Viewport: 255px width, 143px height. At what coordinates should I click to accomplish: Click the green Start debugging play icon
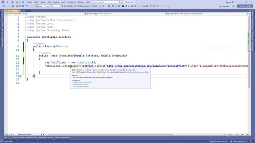point(63,6)
